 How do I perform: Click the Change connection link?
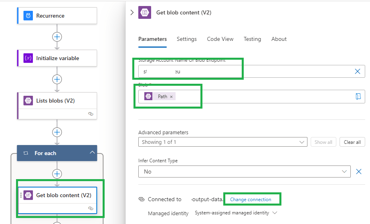251,199
